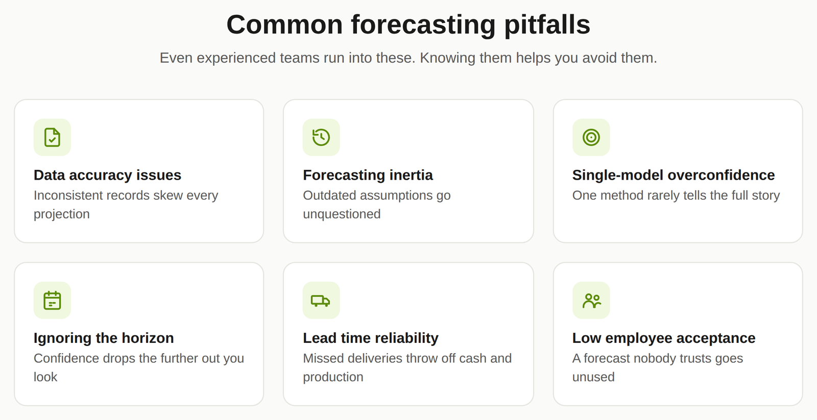Select the Data accuracy issues heading
Image resolution: width=817 pixels, height=420 pixels.
tap(107, 175)
